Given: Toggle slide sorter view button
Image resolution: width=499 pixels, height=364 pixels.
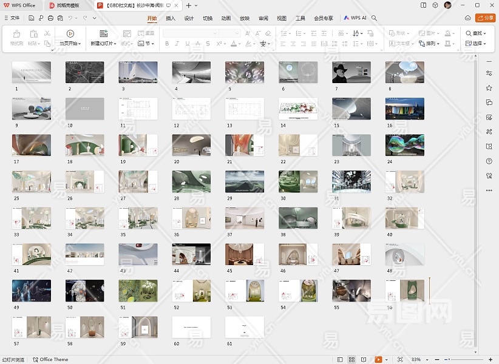Looking at the screenshot, I should pos(351,360).
